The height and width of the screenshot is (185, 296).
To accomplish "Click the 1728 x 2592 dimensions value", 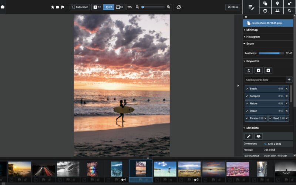I will pos(274,144).
